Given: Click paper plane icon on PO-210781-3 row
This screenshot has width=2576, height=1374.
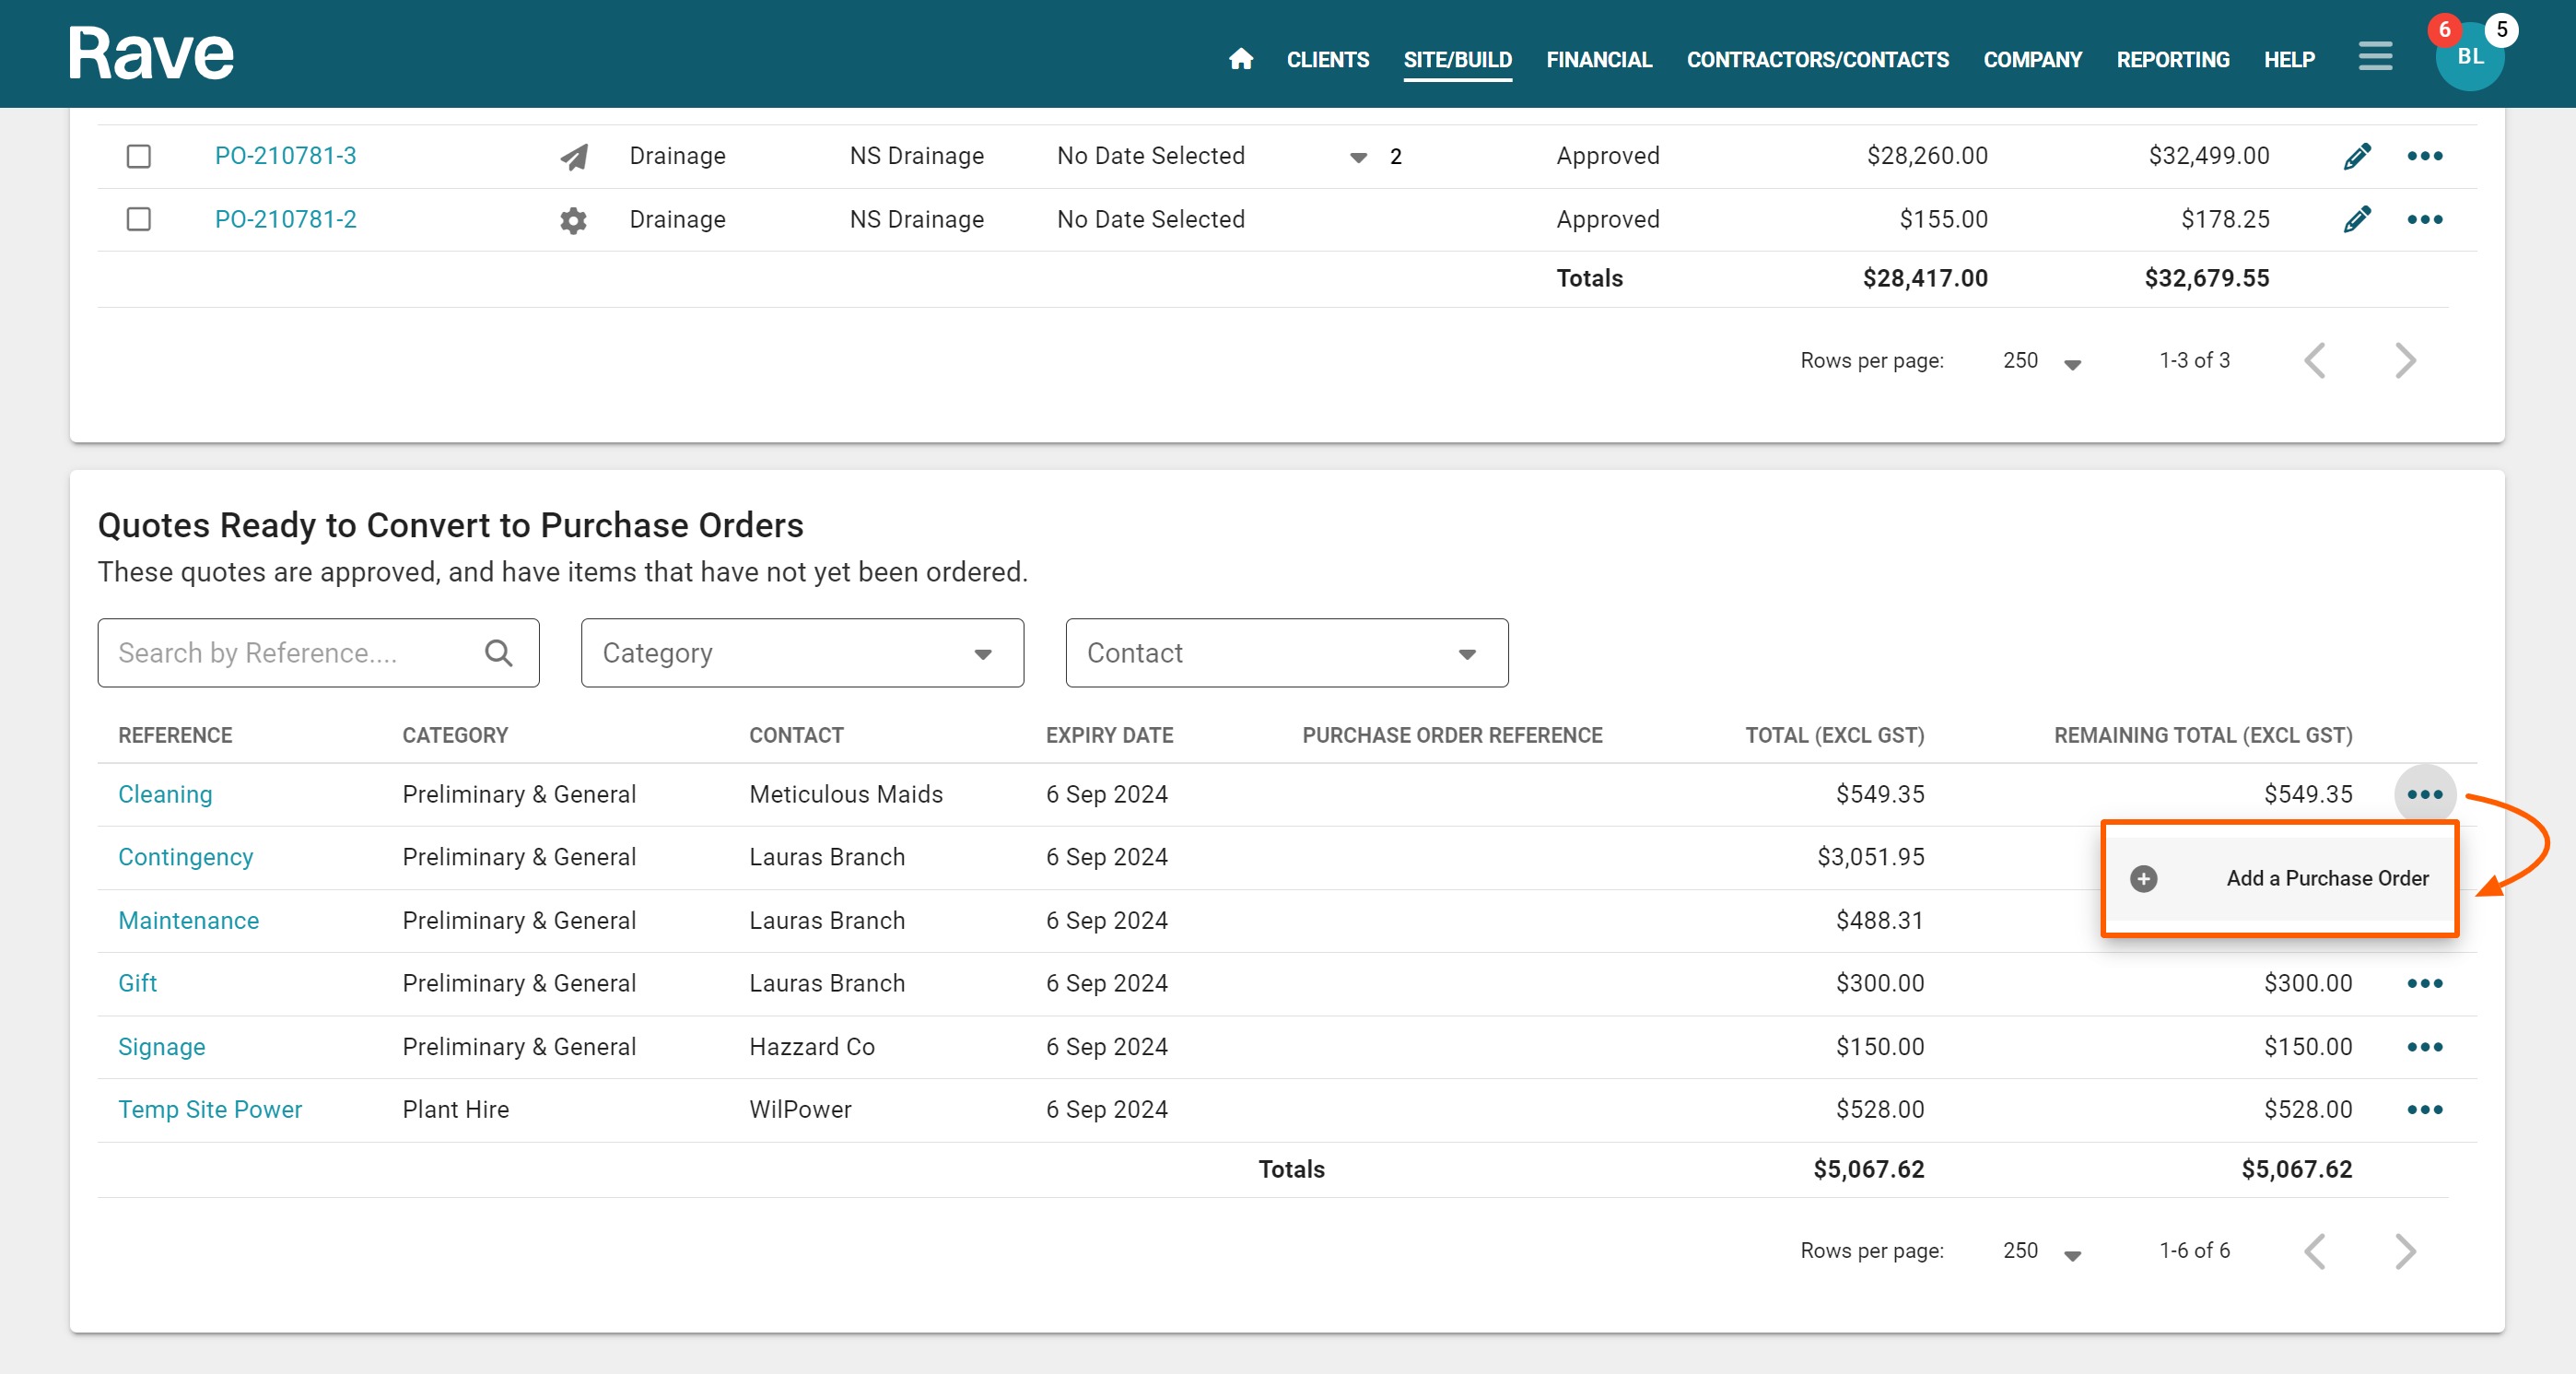Looking at the screenshot, I should pyautogui.click(x=573, y=157).
